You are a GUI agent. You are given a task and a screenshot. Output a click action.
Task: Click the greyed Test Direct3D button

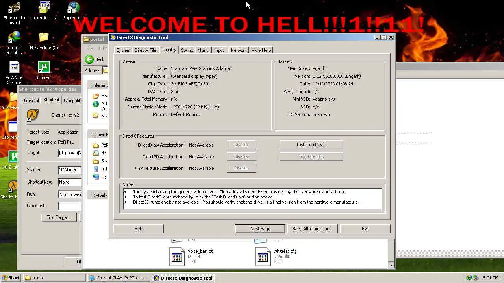(311, 156)
